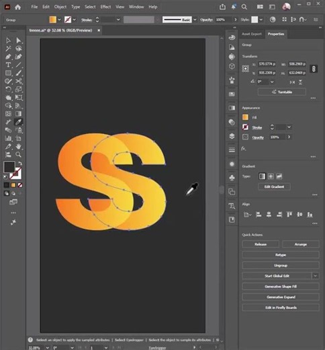
Task: Open stroke color dropdown in control bar
Action: pyautogui.click(x=75, y=20)
